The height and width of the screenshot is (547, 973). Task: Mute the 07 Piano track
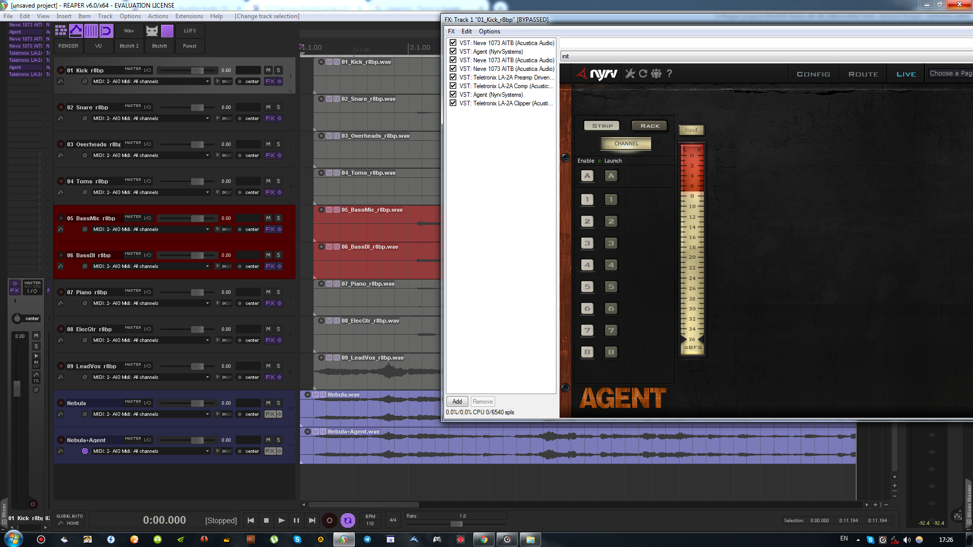click(268, 292)
